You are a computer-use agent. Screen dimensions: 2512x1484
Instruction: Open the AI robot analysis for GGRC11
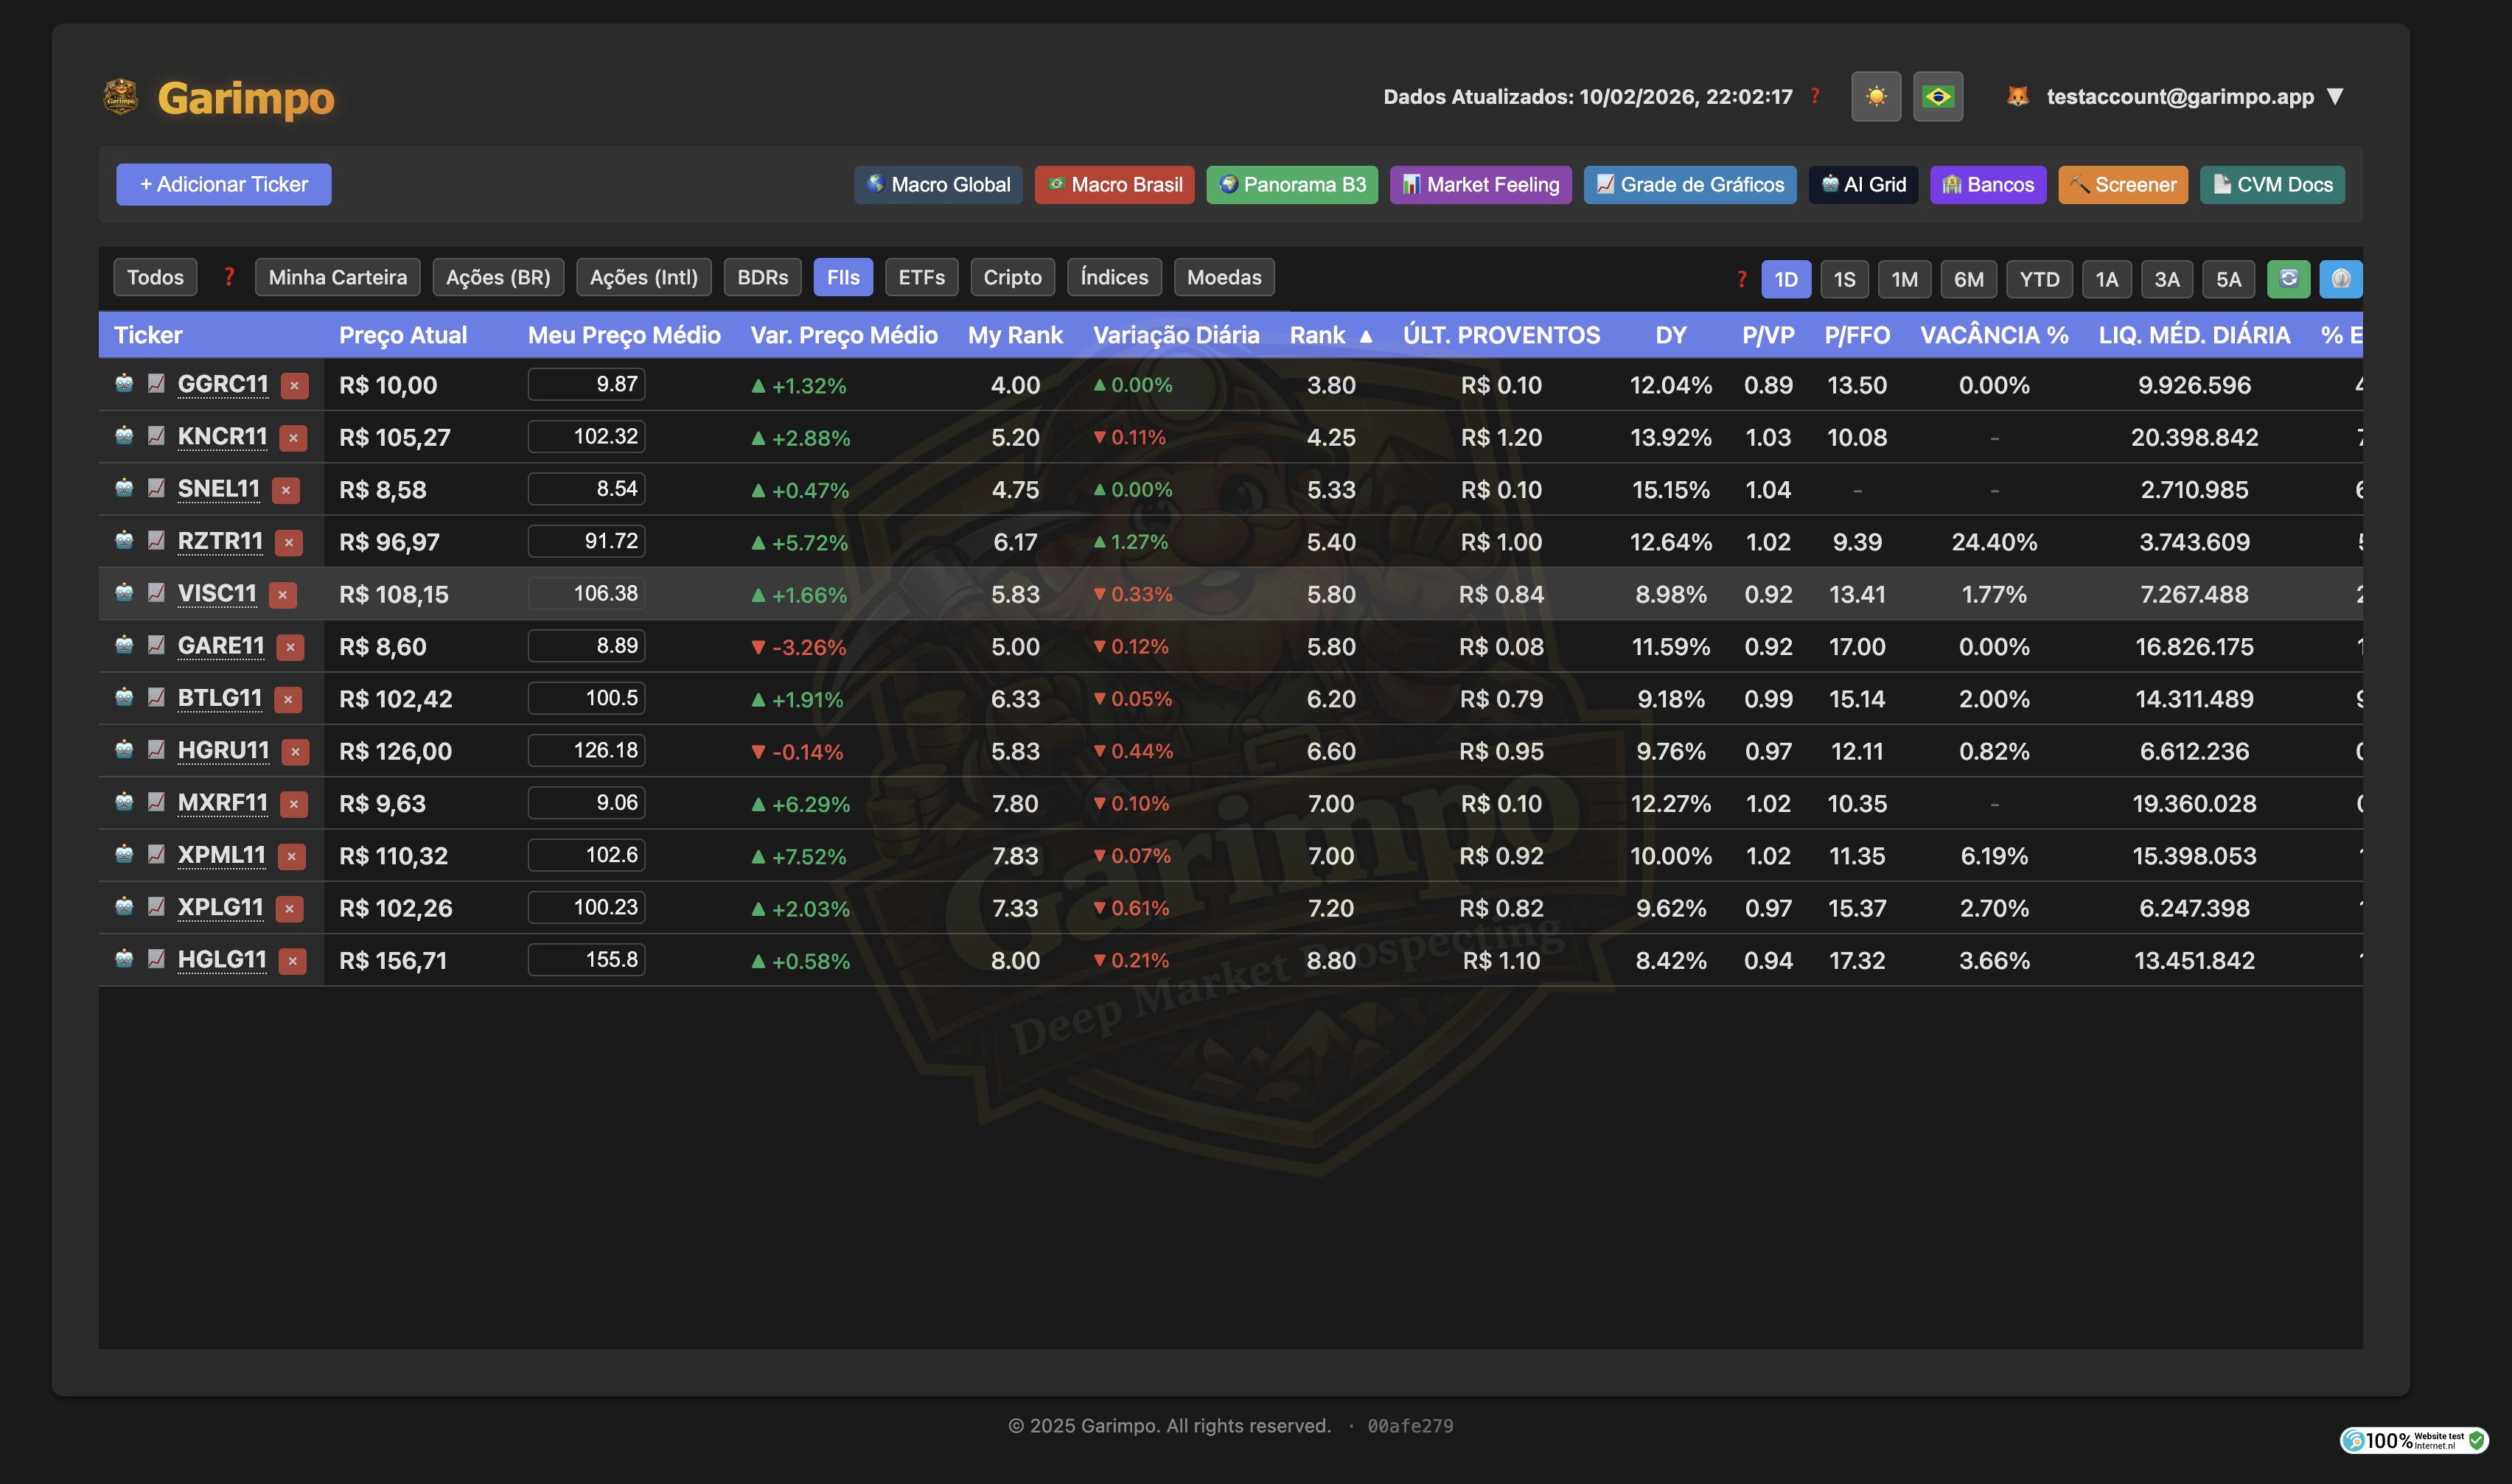[x=122, y=384]
